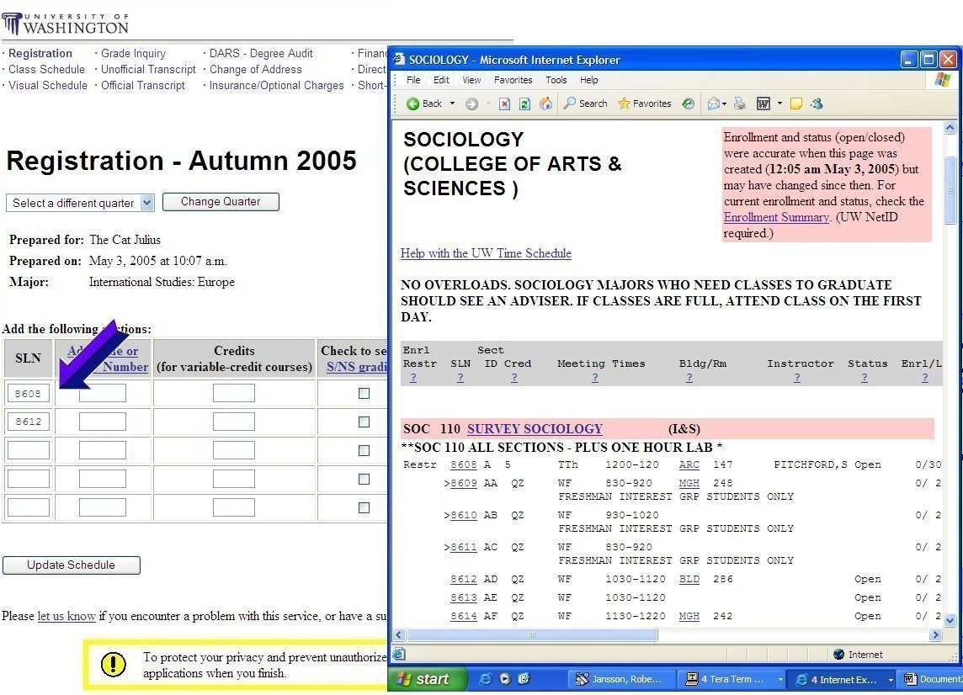This screenshot has height=695, width=963.
Task: Expand the Edit with Word dropdown arrow
Action: (780, 103)
